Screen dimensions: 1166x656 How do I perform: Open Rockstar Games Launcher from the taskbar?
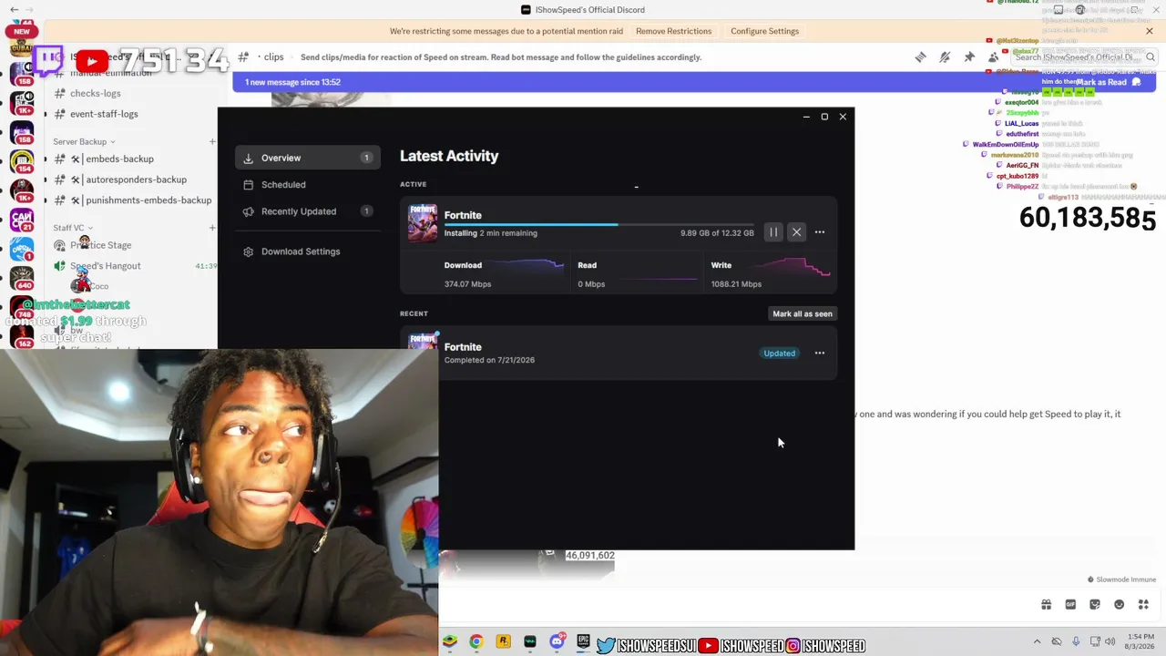503,642
